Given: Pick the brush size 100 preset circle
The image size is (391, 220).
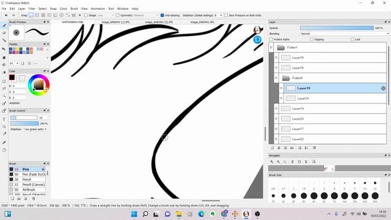Looking at the screenshot, I should 345,196.
